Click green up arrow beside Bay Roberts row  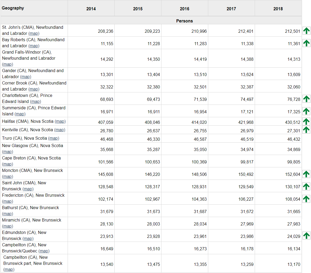point(307,43)
